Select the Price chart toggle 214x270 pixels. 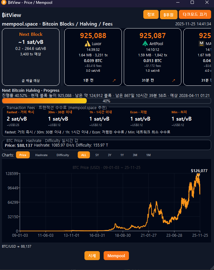pyautogui.click(x=23, y=155)
